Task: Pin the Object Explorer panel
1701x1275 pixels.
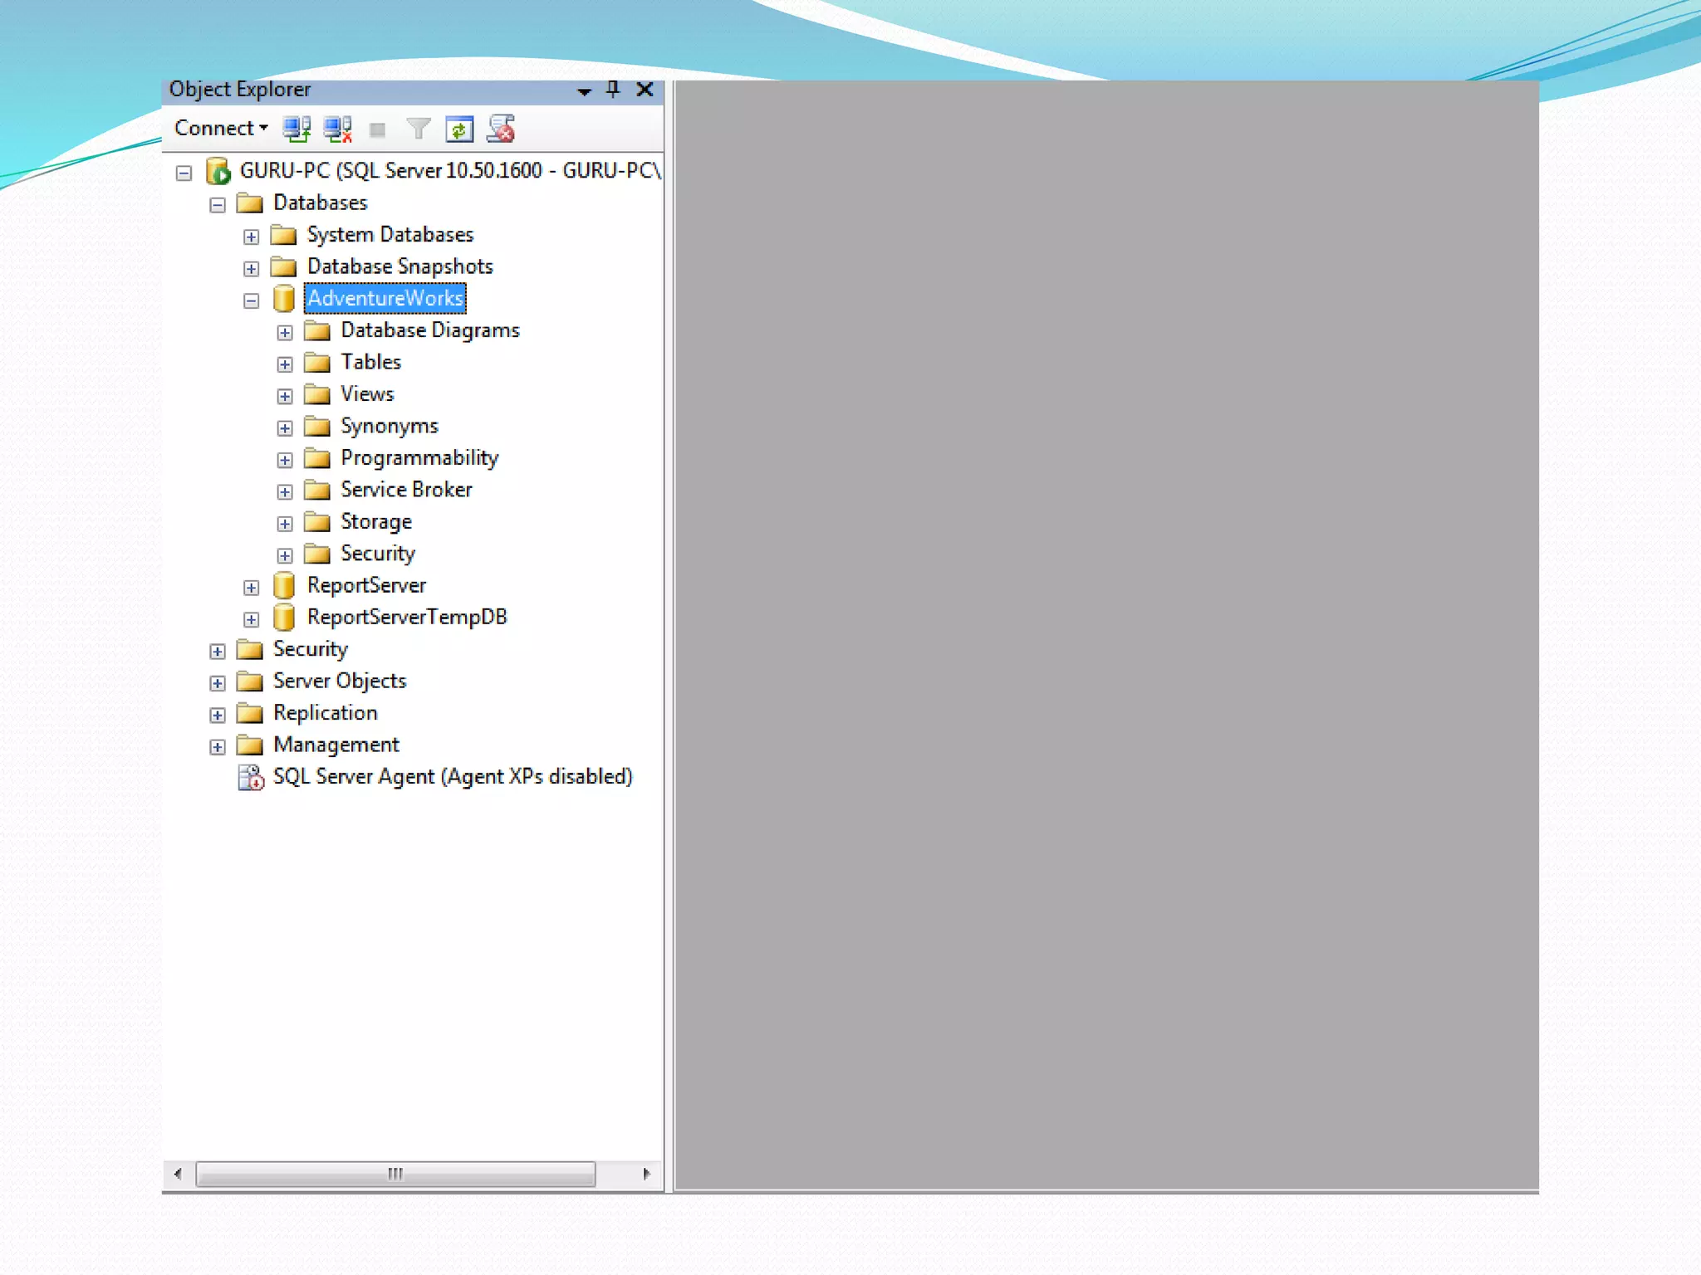Action: [613, 89]
